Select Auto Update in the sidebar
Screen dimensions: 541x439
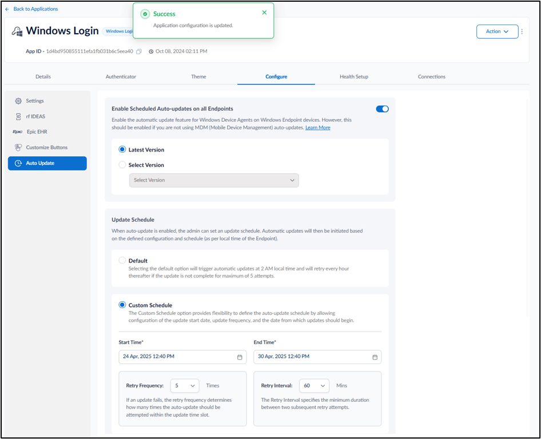[x=47, y=163]
